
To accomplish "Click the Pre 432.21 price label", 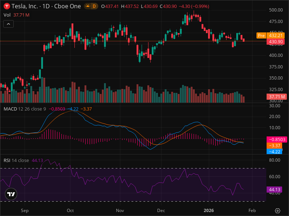I will [270, 35].
